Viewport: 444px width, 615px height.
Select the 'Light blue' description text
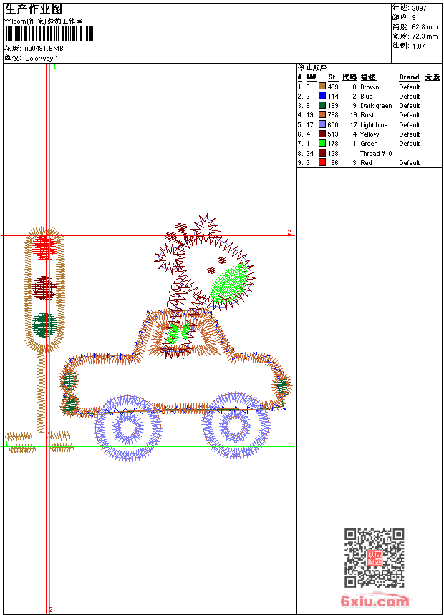click(x=374, y=125)
